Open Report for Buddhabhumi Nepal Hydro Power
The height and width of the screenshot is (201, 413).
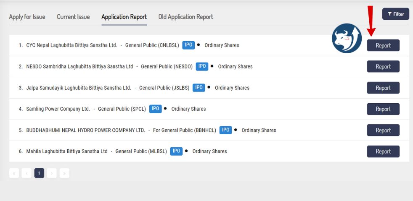tap(383, 130)
